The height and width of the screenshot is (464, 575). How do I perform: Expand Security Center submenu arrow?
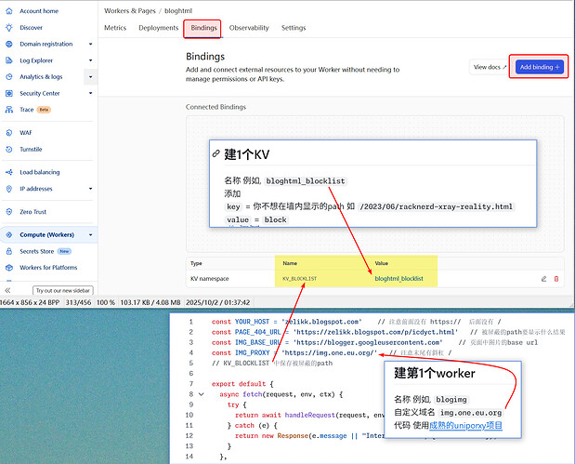[91, 93]
